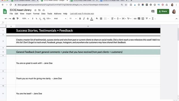Open the Data menu
Image resolution: width=179 pixels, height=101 pixels.
(43, 14)
